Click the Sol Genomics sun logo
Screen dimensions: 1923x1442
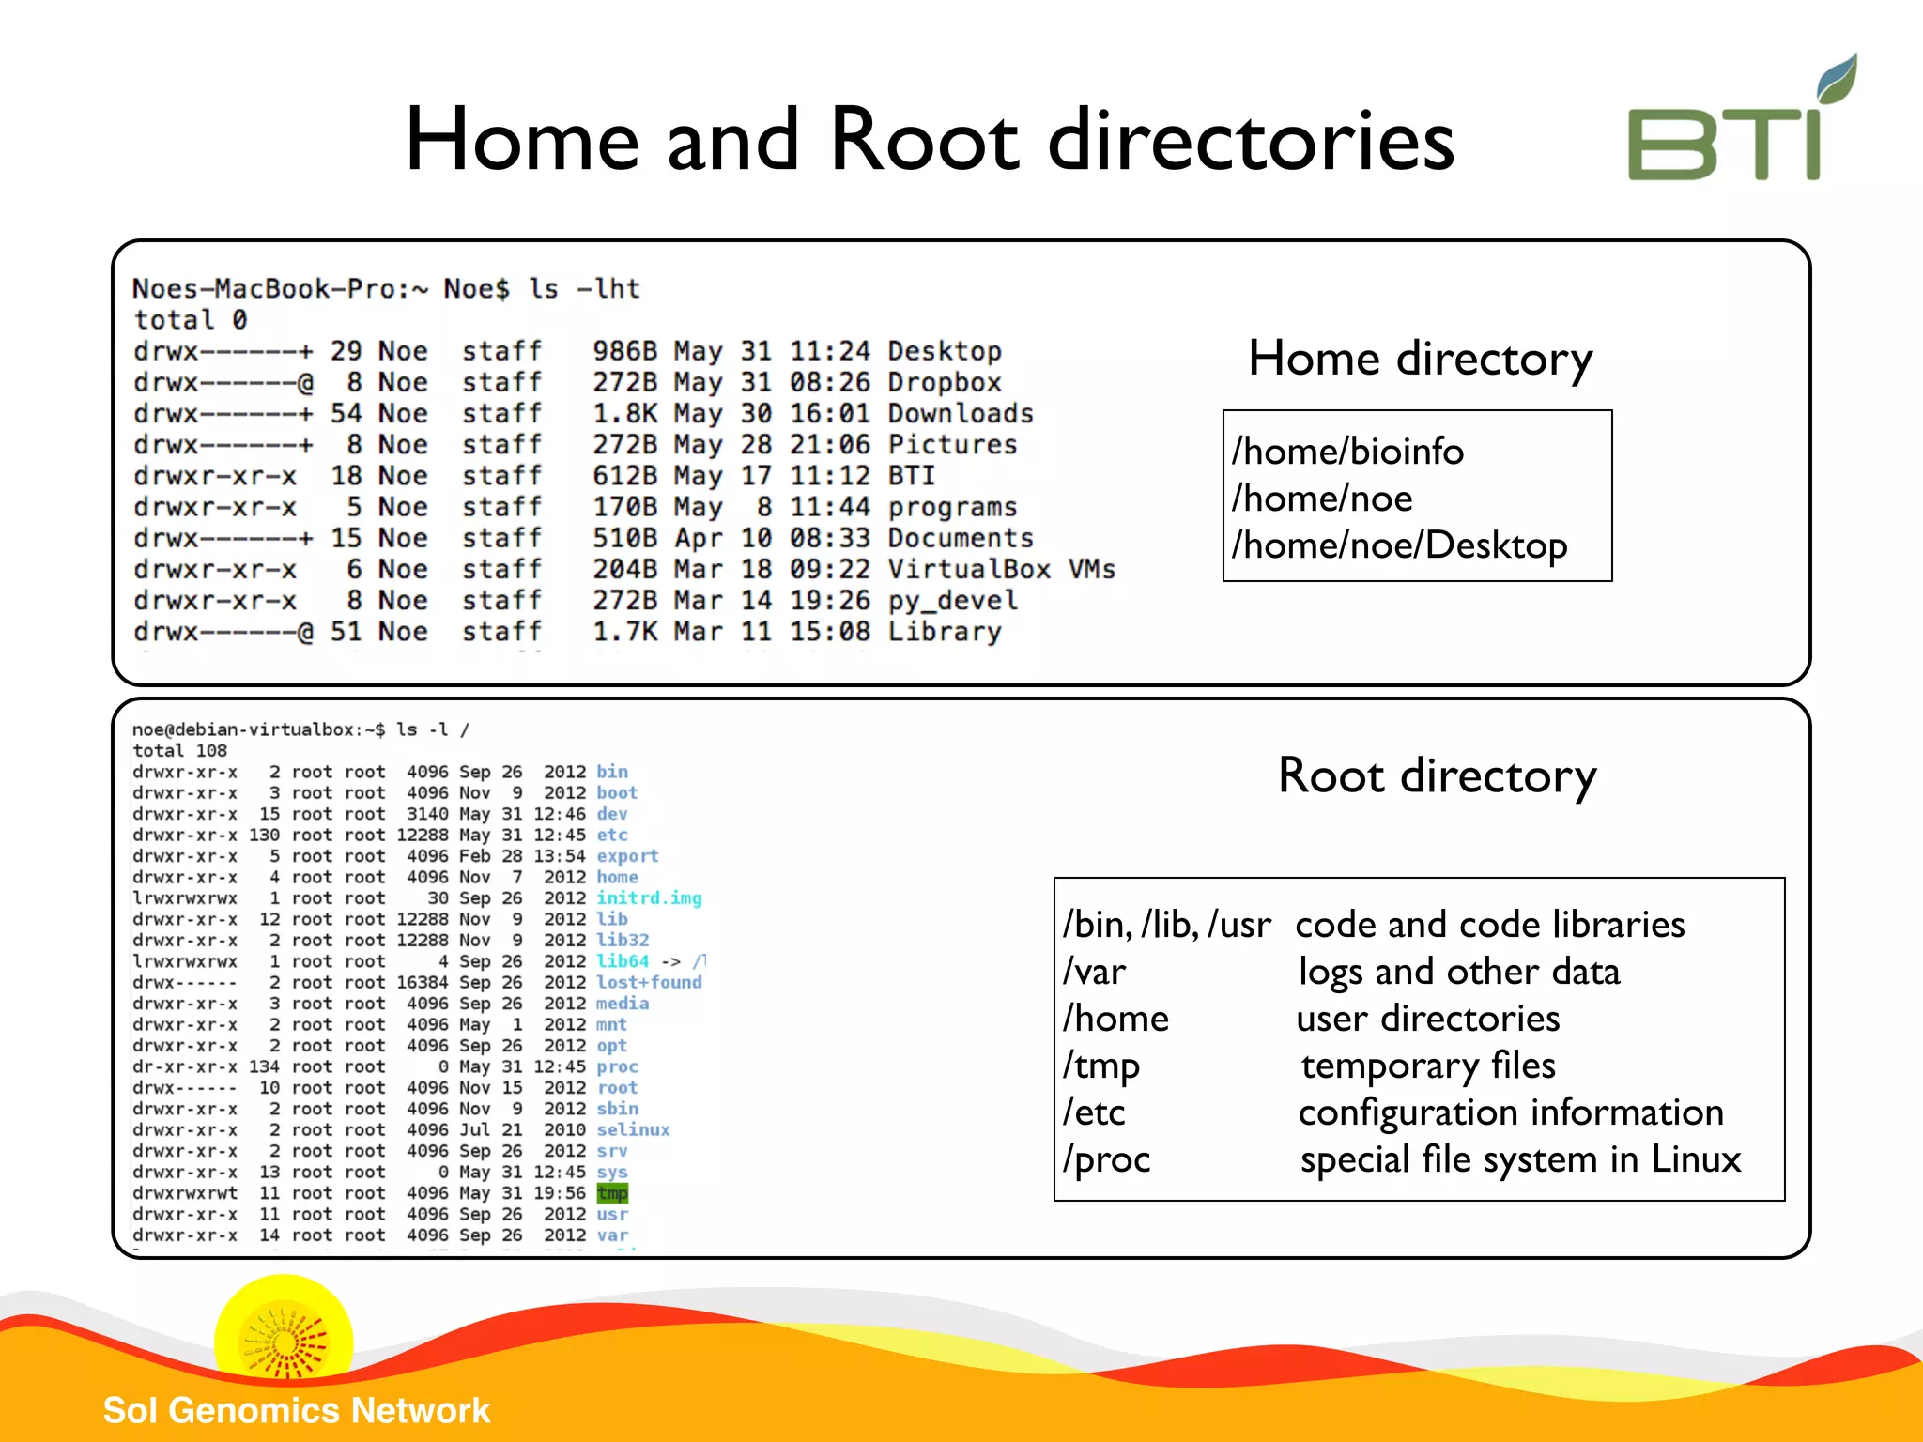pyautogui.click(x=284, y=1342)
